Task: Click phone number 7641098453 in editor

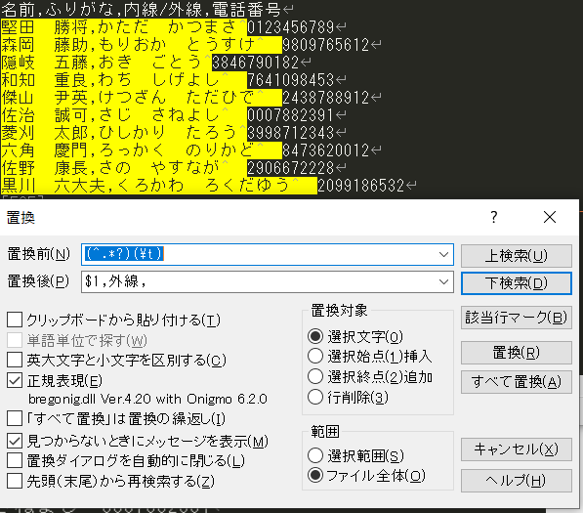Action: point(290,80)
